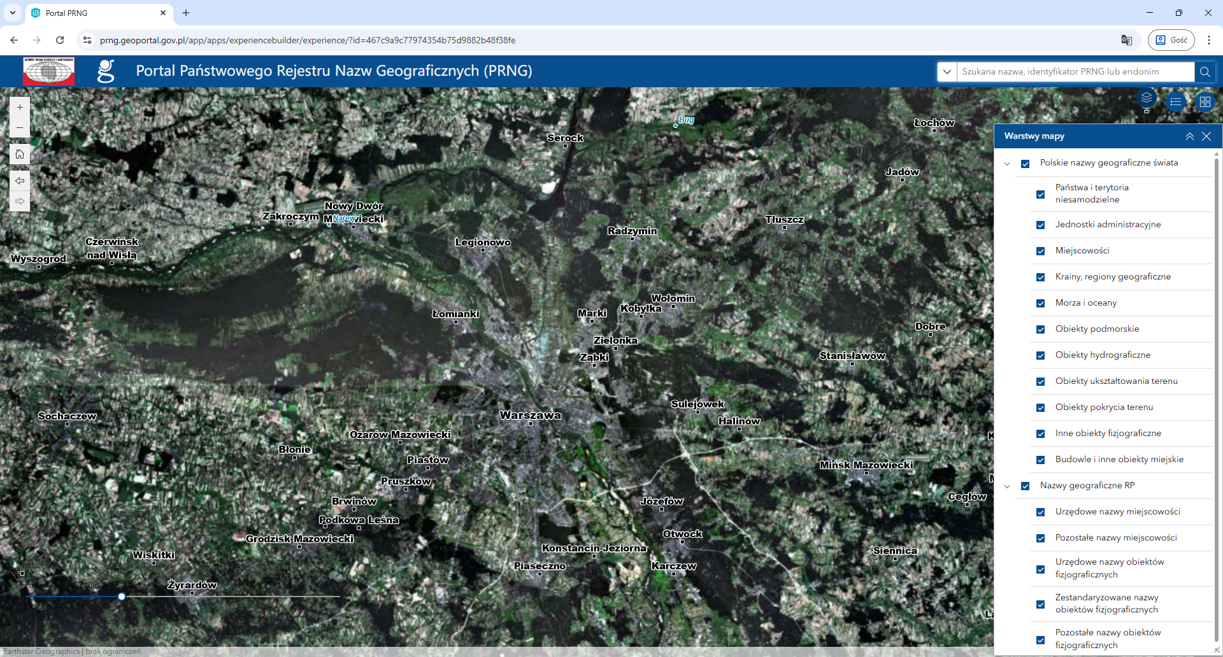
Task: Click the search magnifier button
Action: (x=1205, y=72)
